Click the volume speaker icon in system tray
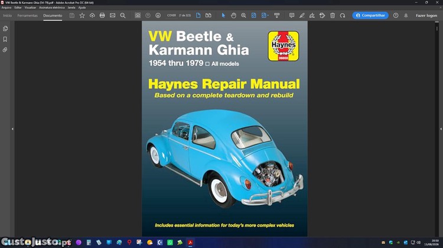443x248 pixels. [x=418, y=242]
